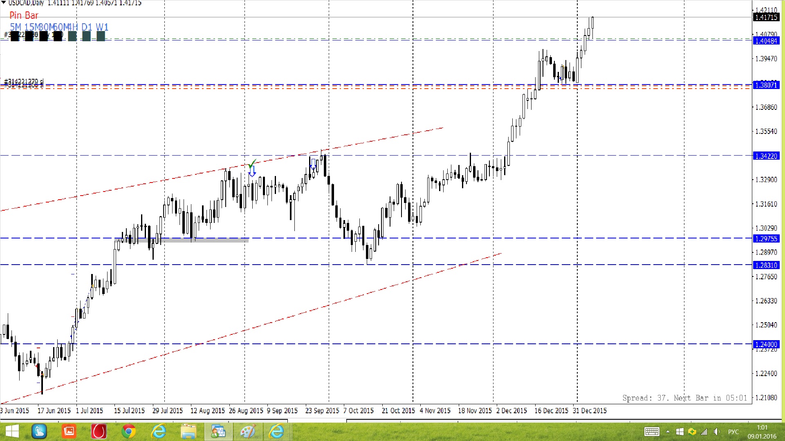The height and width of the screenshot is (441, 785).
Task: Open the yellow-green plus security tray icon
Action: click(x=692, y=432)
